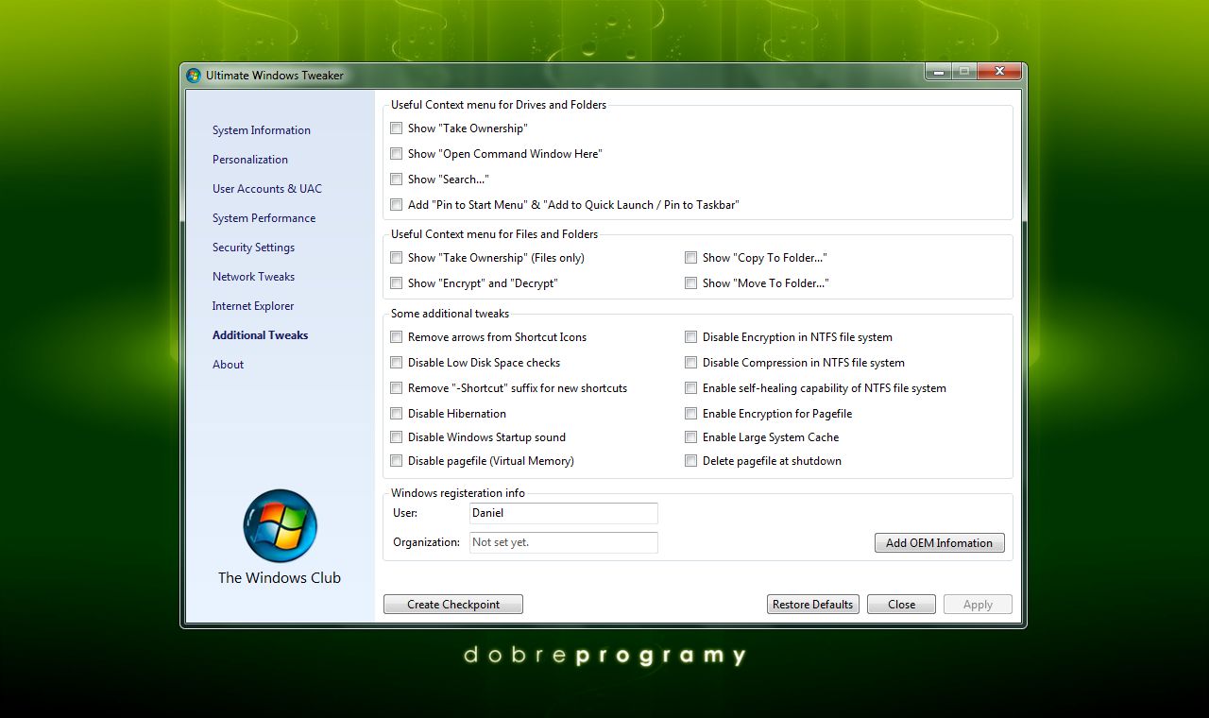Click "Useful Context menu for Files and Folders" label
This screenshot has height=718, width=1209.
click(495, 234)
